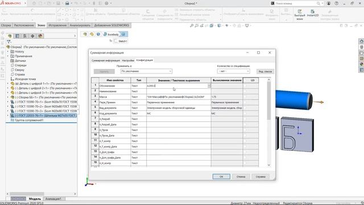
Task: Switch to the Модель bottom tab
Action: pos(35,199)
